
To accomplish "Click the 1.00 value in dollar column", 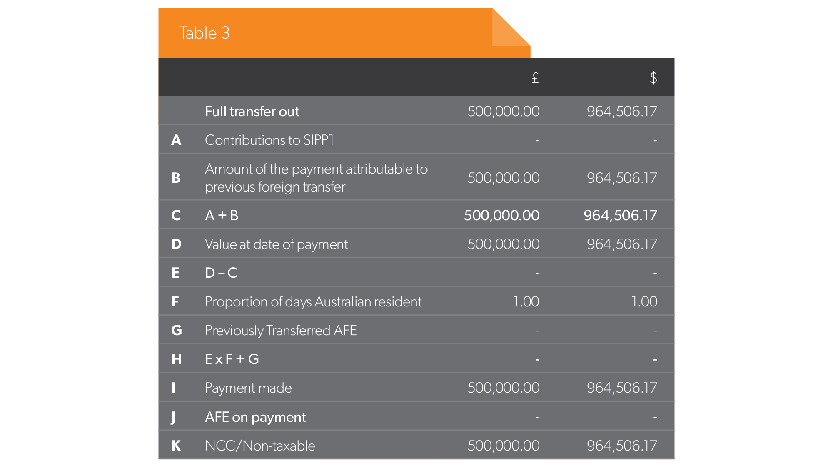I will (644, 301).
